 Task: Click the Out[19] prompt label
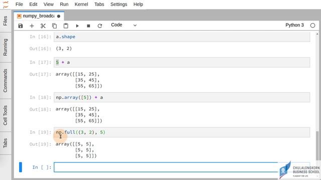click(x=40, y=144)
